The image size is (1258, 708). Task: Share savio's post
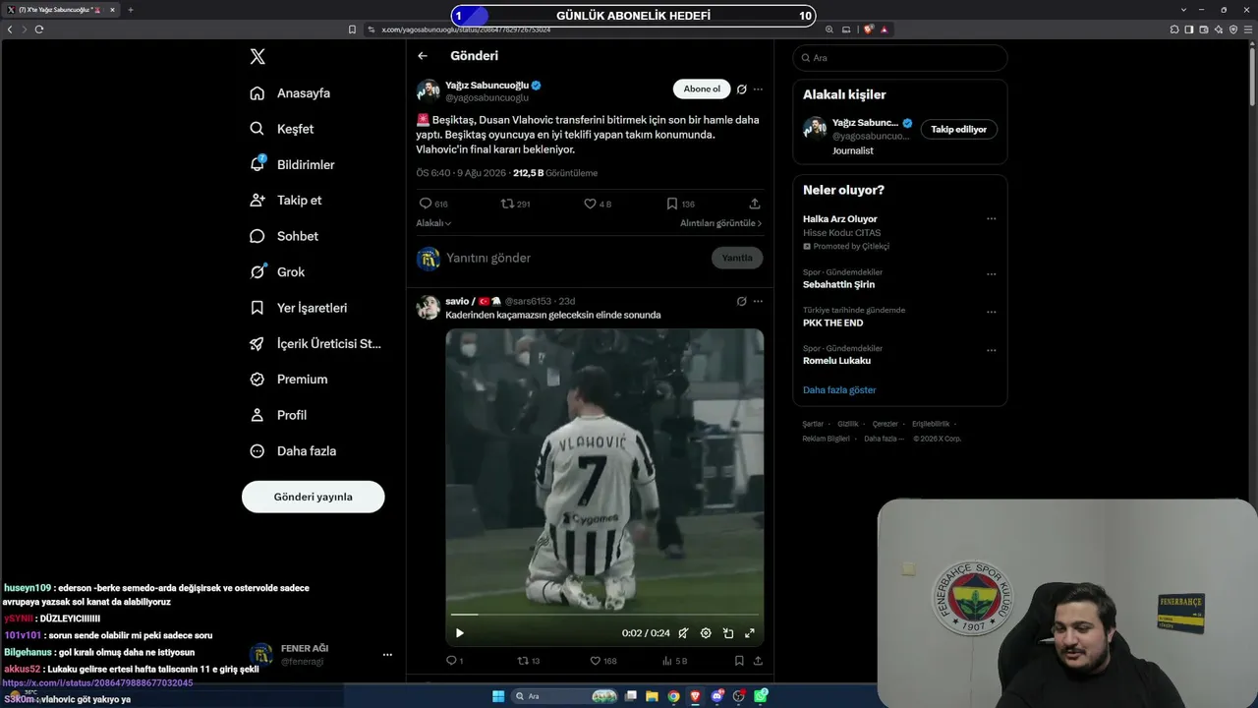coord(758,661)
